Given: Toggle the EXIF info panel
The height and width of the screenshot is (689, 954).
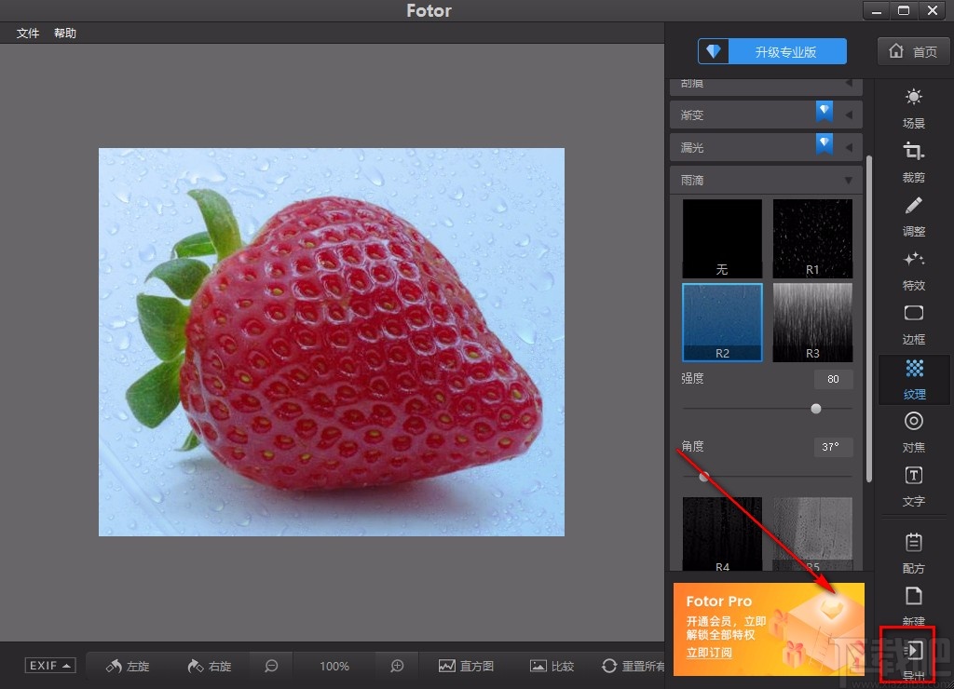Looking at the screenshot, I should (50, 666).
